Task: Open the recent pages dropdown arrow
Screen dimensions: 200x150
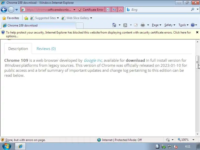Action: coord(16,10)
